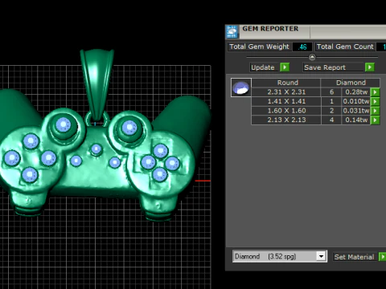Click count 2 in 1.60 X 1.60 row
Viewport: 386px width, 289px height.
click(x=331, y=111)
